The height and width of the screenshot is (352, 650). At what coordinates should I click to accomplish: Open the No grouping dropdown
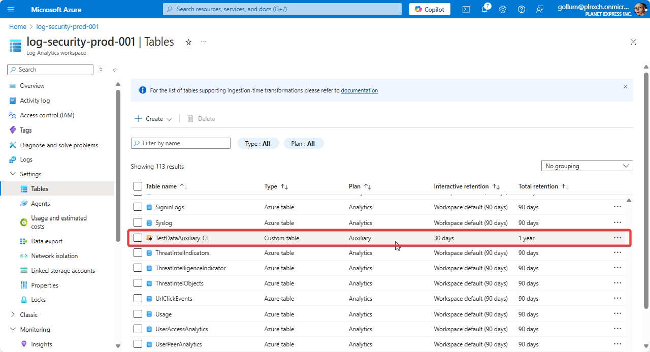coord(587,166)
